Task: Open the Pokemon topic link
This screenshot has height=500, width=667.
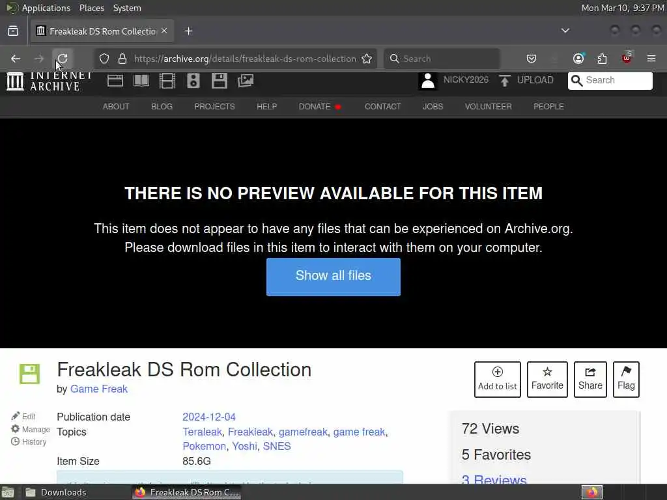Action: coord(204,447)
